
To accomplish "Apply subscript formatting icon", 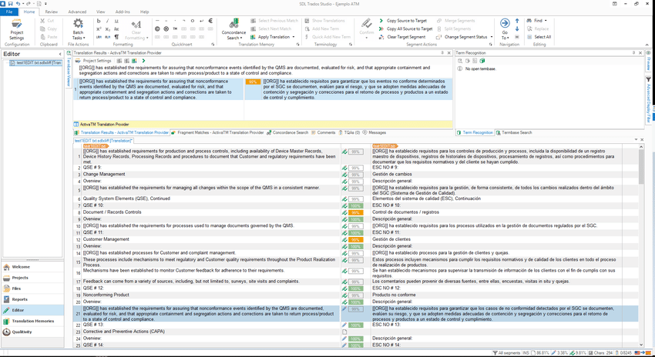I will (107, 28).
